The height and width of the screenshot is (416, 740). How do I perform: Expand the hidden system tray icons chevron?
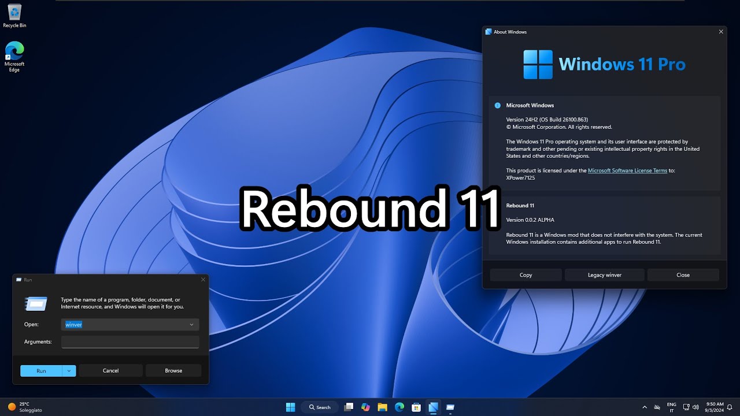coord(645,407)
